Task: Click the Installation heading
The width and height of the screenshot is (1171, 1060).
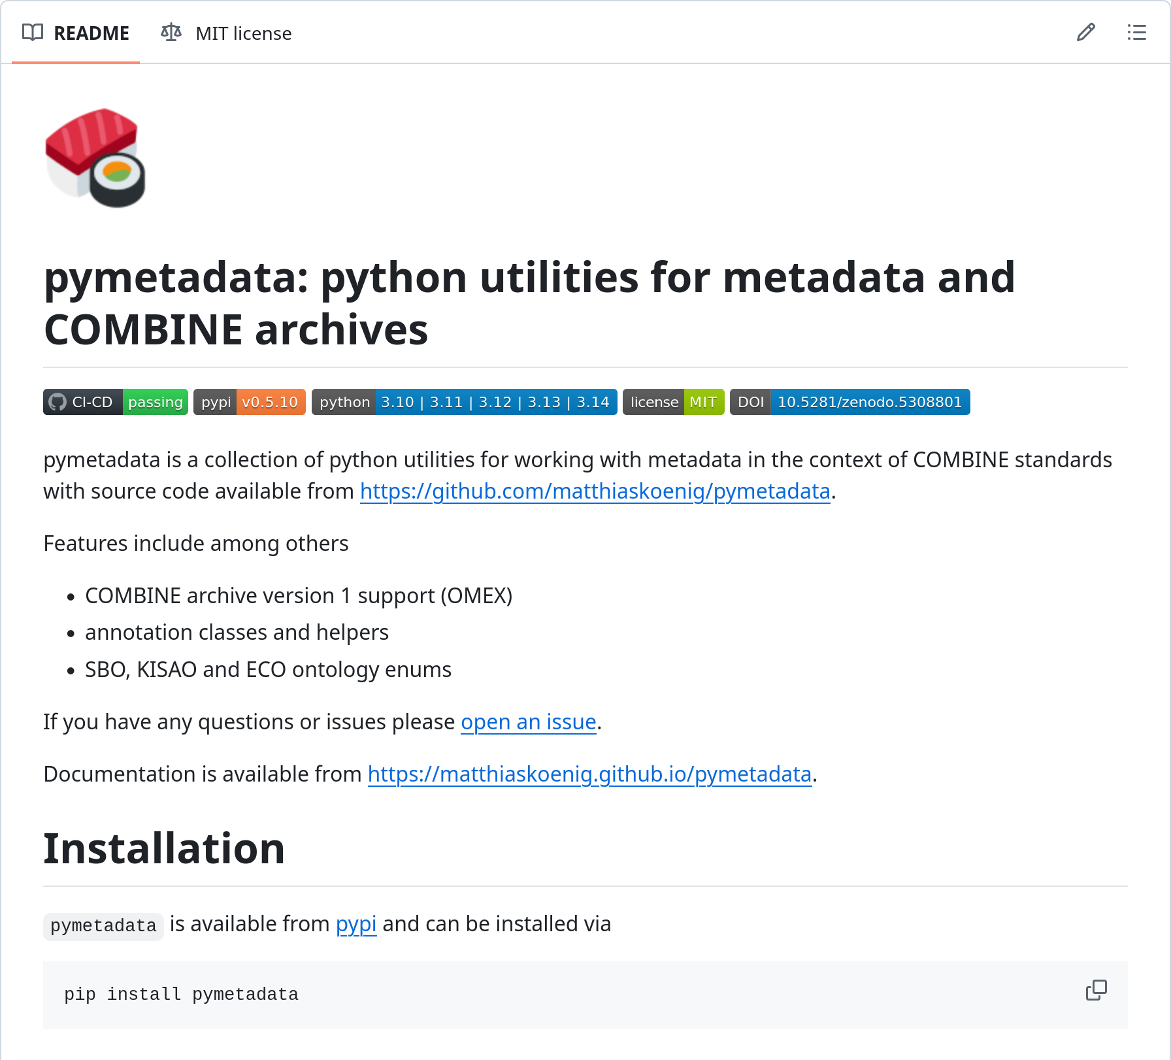Action: (x=164, y=849)
